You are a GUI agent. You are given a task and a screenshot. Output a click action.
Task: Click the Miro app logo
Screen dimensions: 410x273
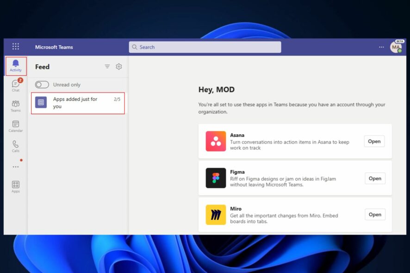(216, 215)
